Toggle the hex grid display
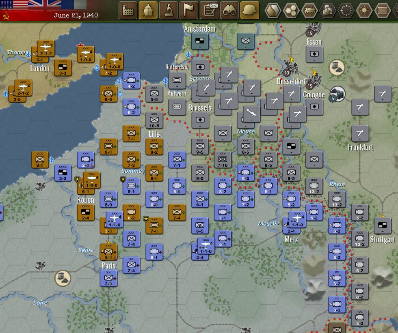Viewport: 398px width, 333px height. coord(291,11)
